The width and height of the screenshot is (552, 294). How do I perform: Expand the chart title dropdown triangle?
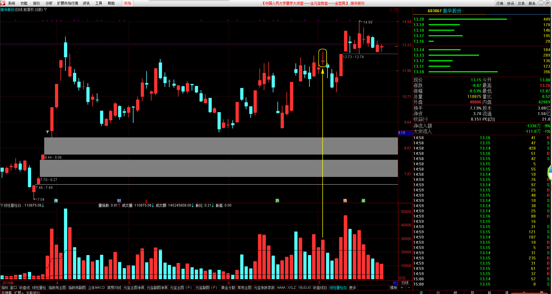[45, 10]
